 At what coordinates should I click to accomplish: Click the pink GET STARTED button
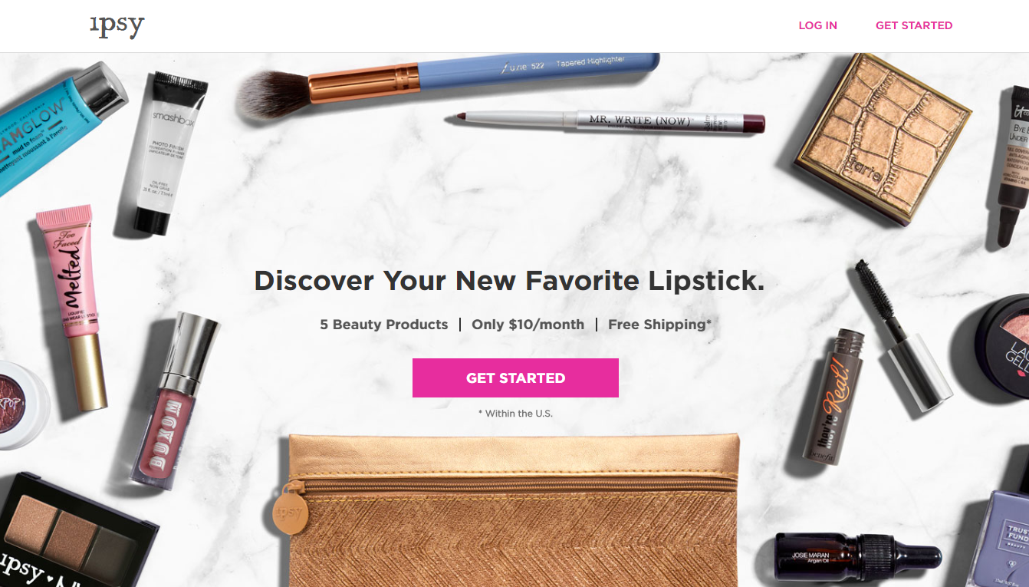[515, 378]
